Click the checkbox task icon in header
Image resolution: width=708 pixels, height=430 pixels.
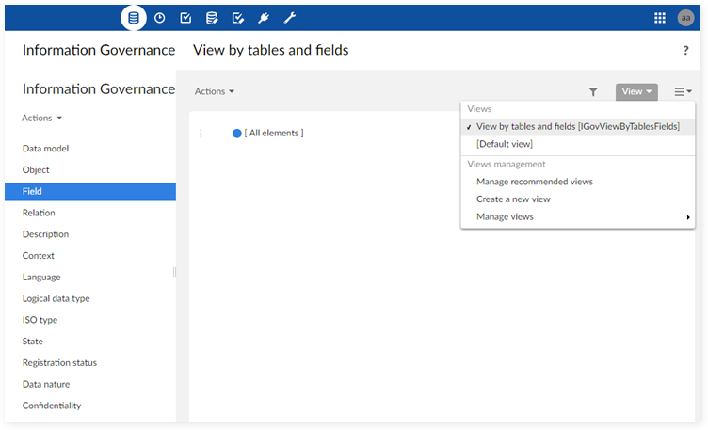[x=185, y=18]
